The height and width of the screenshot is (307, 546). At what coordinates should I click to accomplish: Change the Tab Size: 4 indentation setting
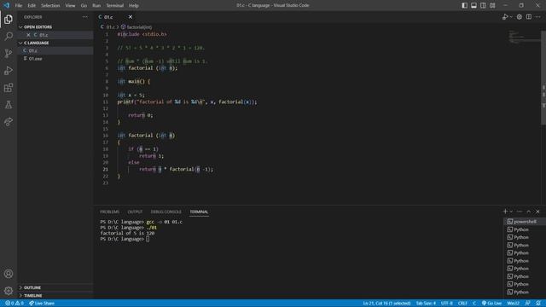point(426,304)
